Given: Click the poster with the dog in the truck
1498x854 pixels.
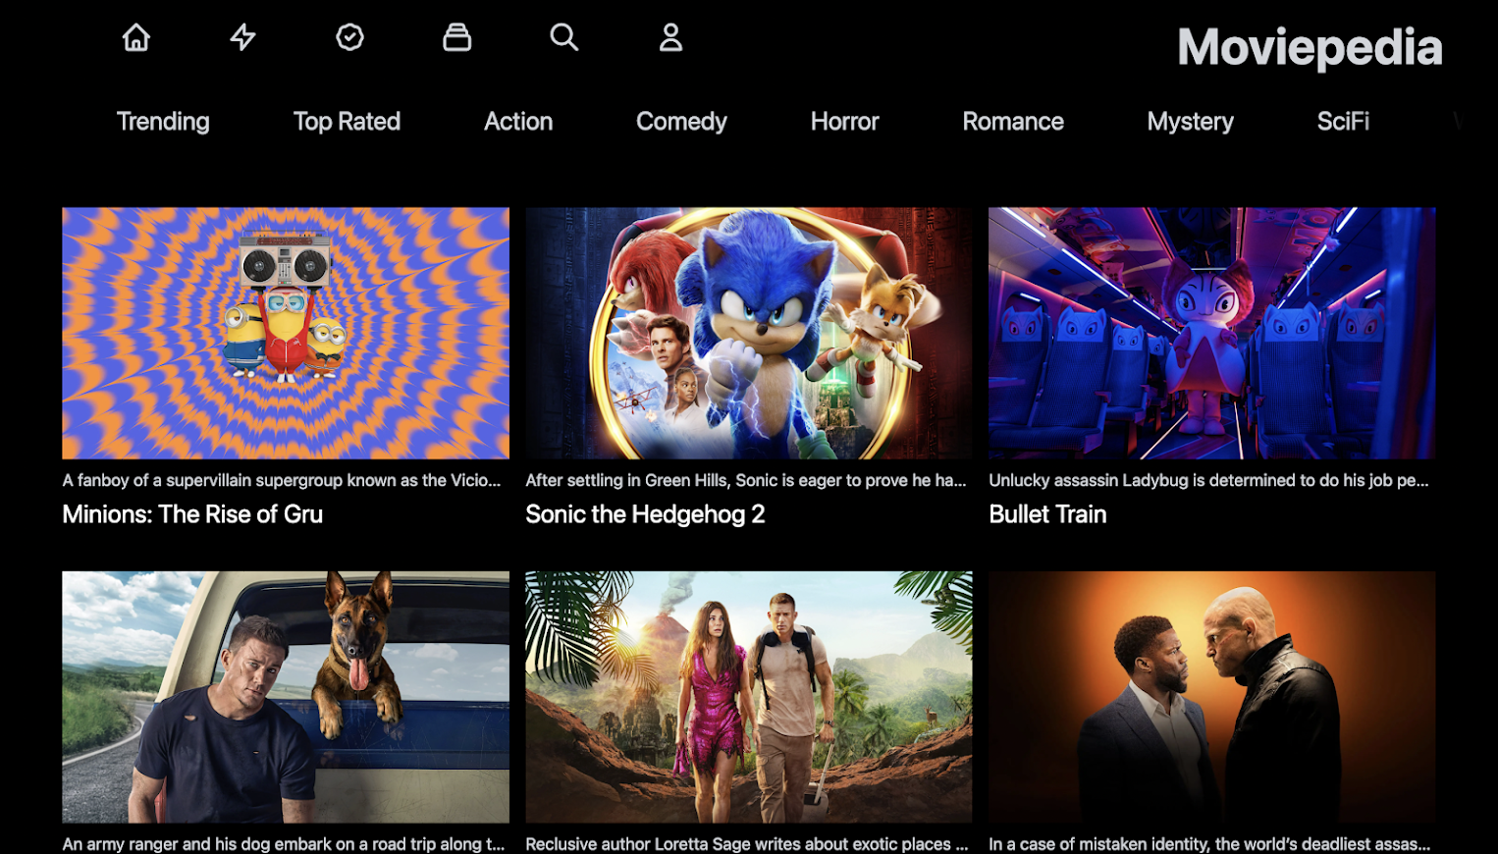Looking at the screenshot, I should [x=285, y=697].
